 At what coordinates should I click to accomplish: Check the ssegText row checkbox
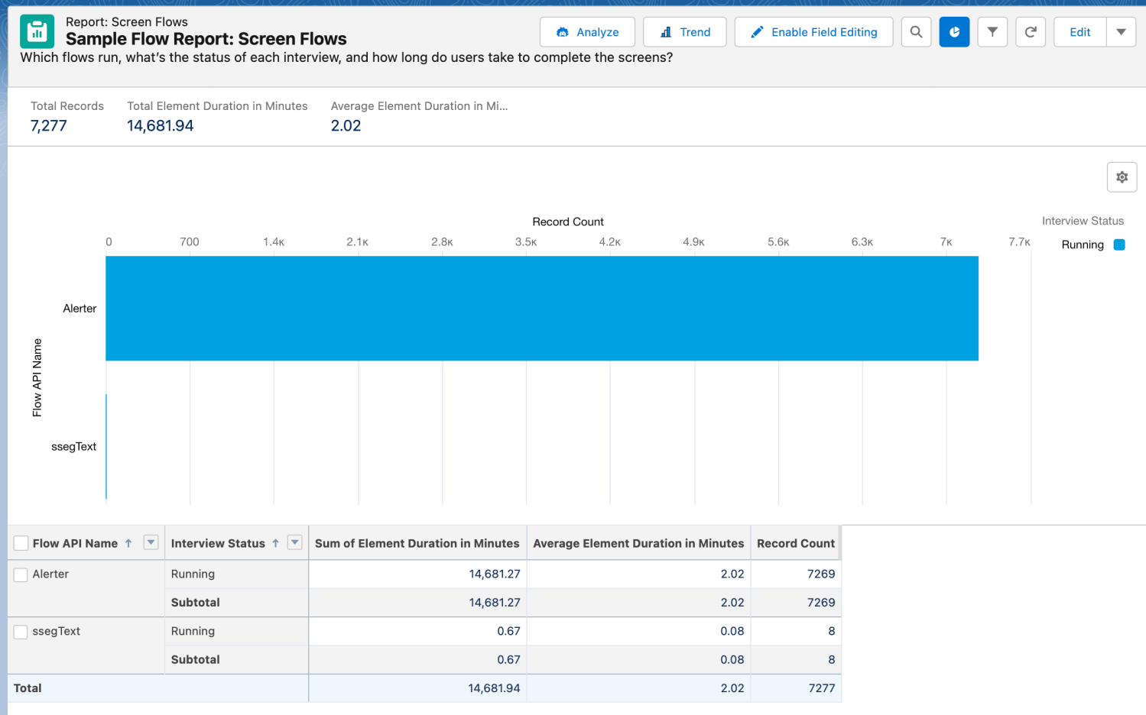(x=20, y=632)
